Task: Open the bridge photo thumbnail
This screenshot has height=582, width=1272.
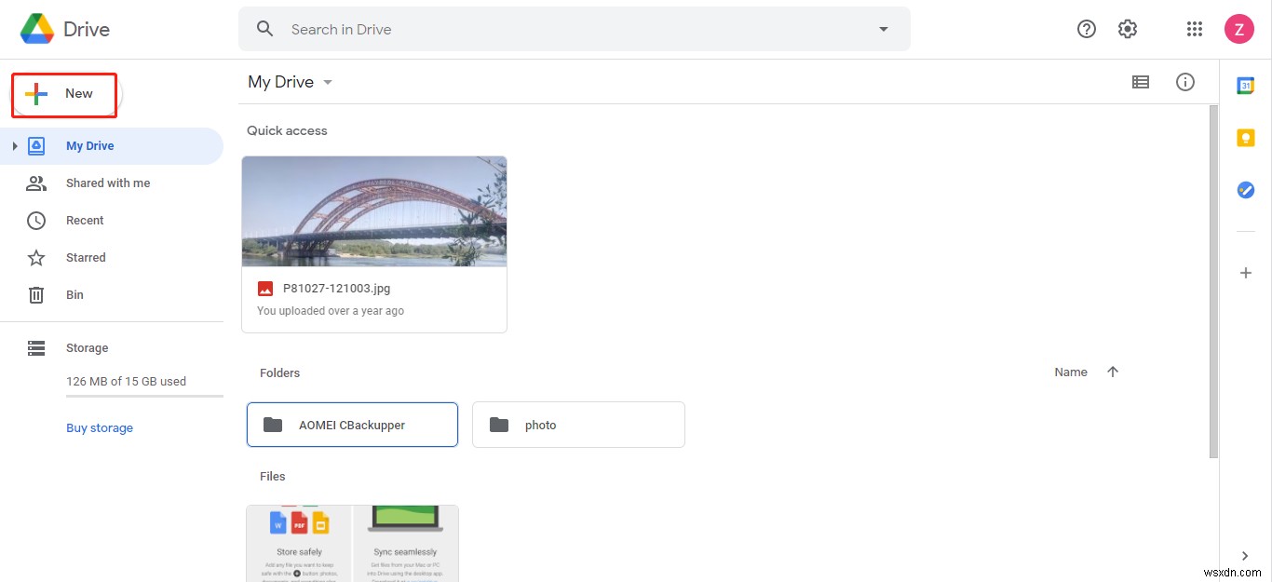Action: pyautogui.click(x=374, y=211)
